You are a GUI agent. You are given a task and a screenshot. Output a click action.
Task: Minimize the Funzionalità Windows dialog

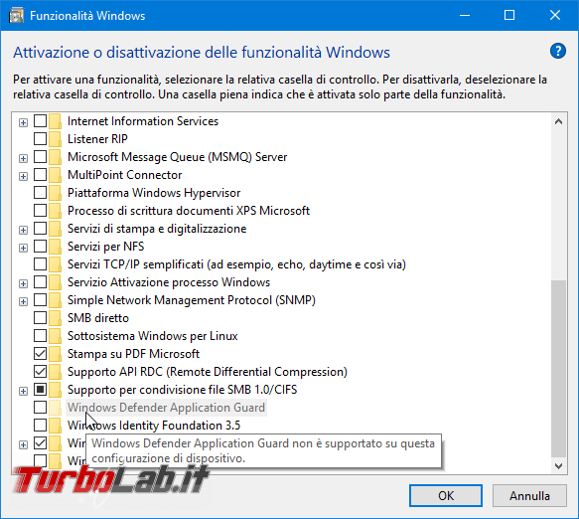[x=465, y=16]
